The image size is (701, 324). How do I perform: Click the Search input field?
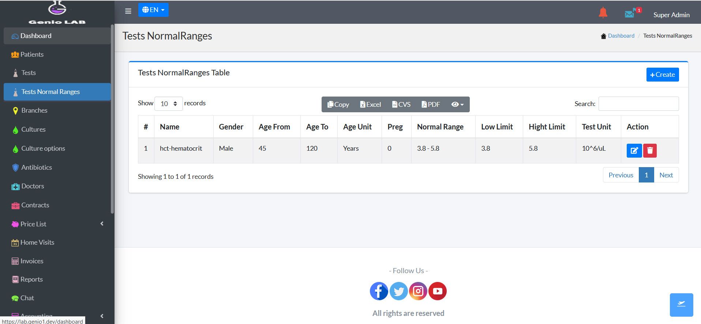point(638,104)
